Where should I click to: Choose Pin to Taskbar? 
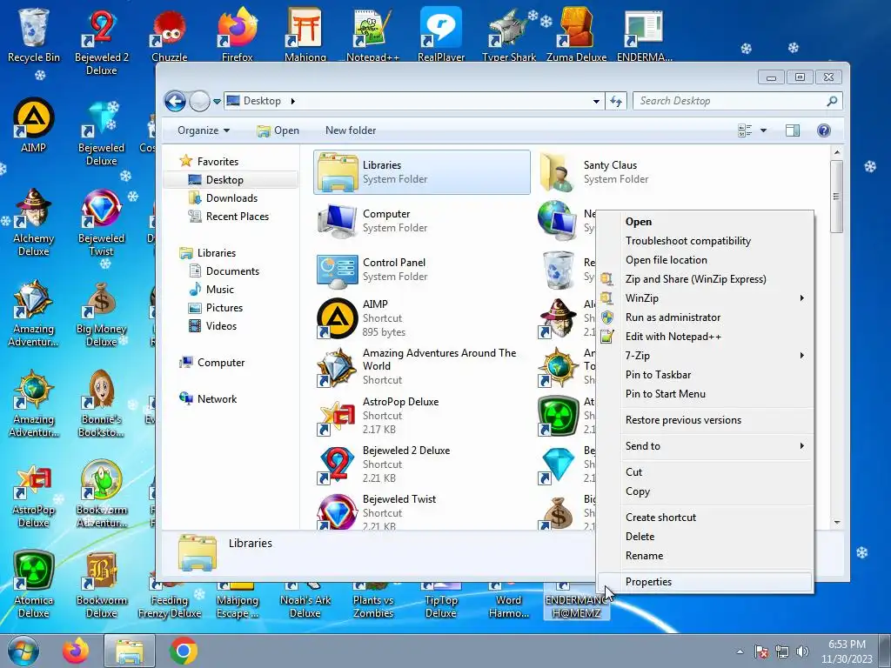pos(705,375)
